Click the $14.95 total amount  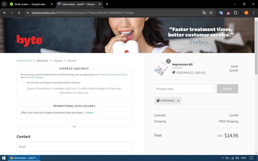point(231,136)
